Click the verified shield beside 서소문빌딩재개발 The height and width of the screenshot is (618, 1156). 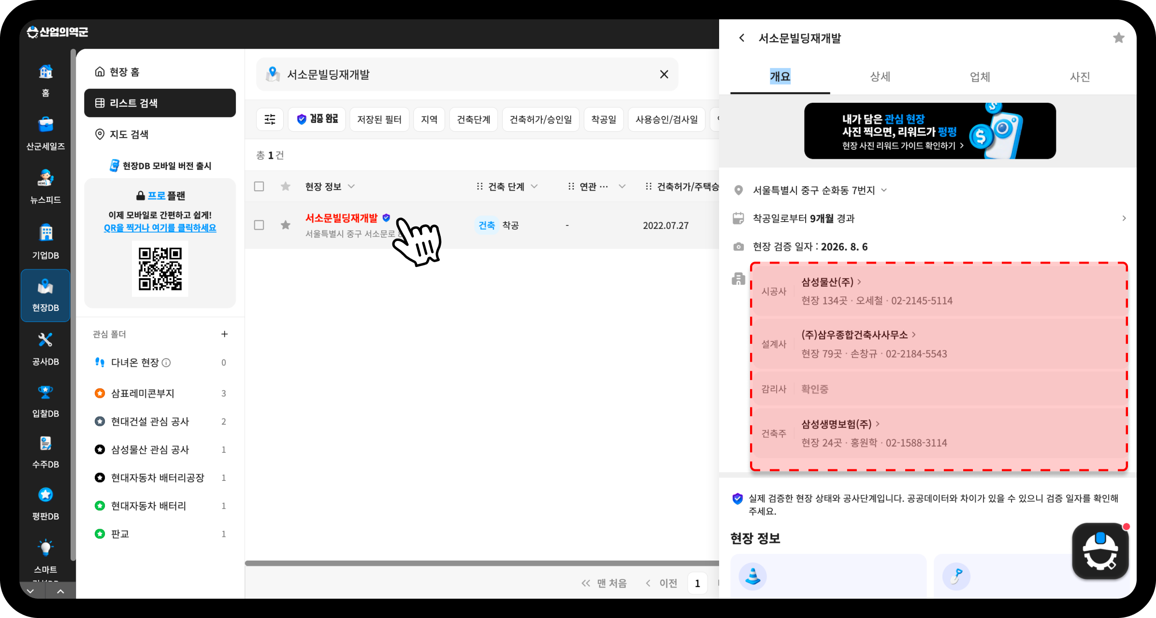pyautogui.click(x=386, y=218)
